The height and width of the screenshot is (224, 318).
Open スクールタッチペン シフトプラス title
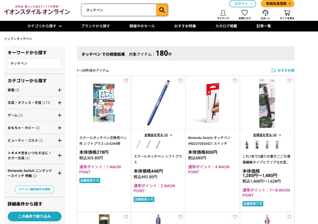(x=158, y=159)
